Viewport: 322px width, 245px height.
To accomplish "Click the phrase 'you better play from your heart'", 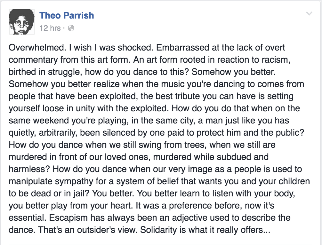I will [x=70, y=206].
